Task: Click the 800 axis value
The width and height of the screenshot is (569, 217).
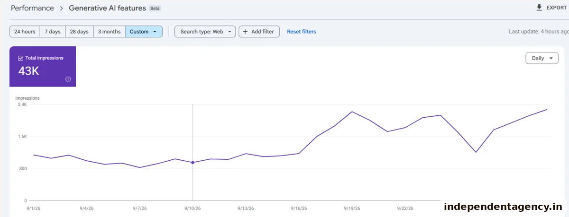Action: point(23,169)
